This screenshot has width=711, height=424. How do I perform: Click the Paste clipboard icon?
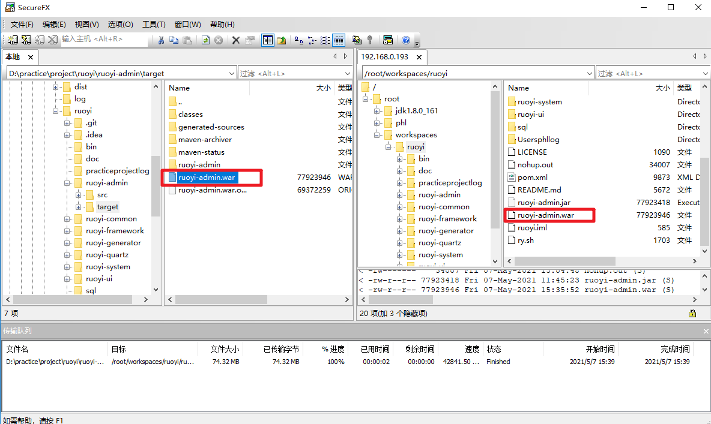click(187, 40)
